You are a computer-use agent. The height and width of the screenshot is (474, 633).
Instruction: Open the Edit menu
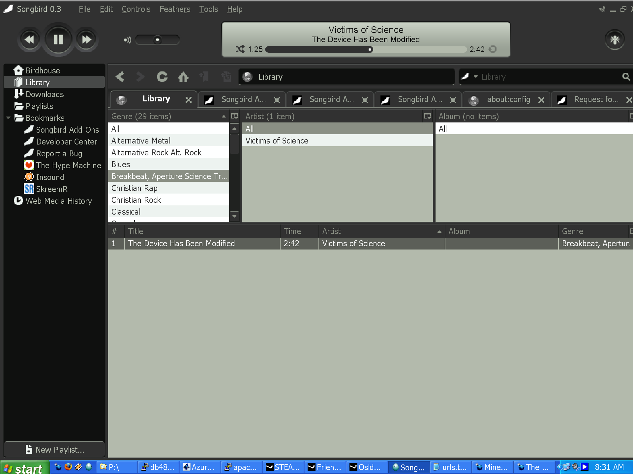coord(106,9)
